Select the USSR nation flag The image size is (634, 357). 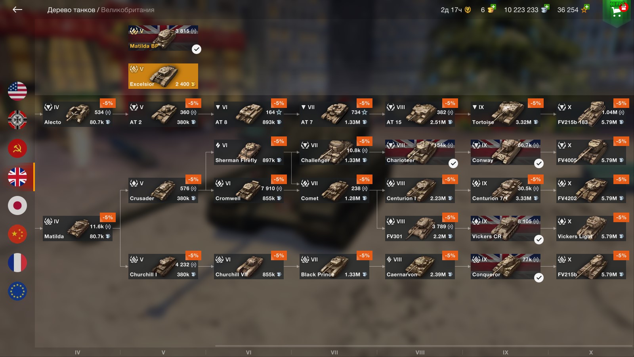[17, 148]
